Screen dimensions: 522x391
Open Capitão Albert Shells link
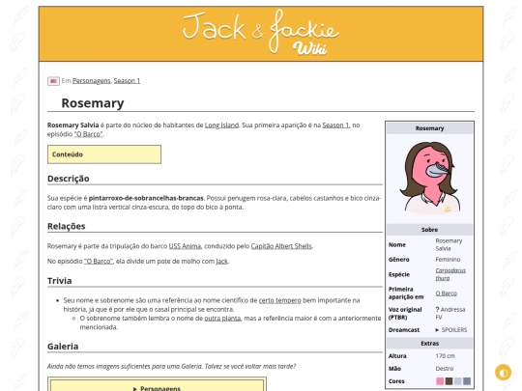coord(281,246)
